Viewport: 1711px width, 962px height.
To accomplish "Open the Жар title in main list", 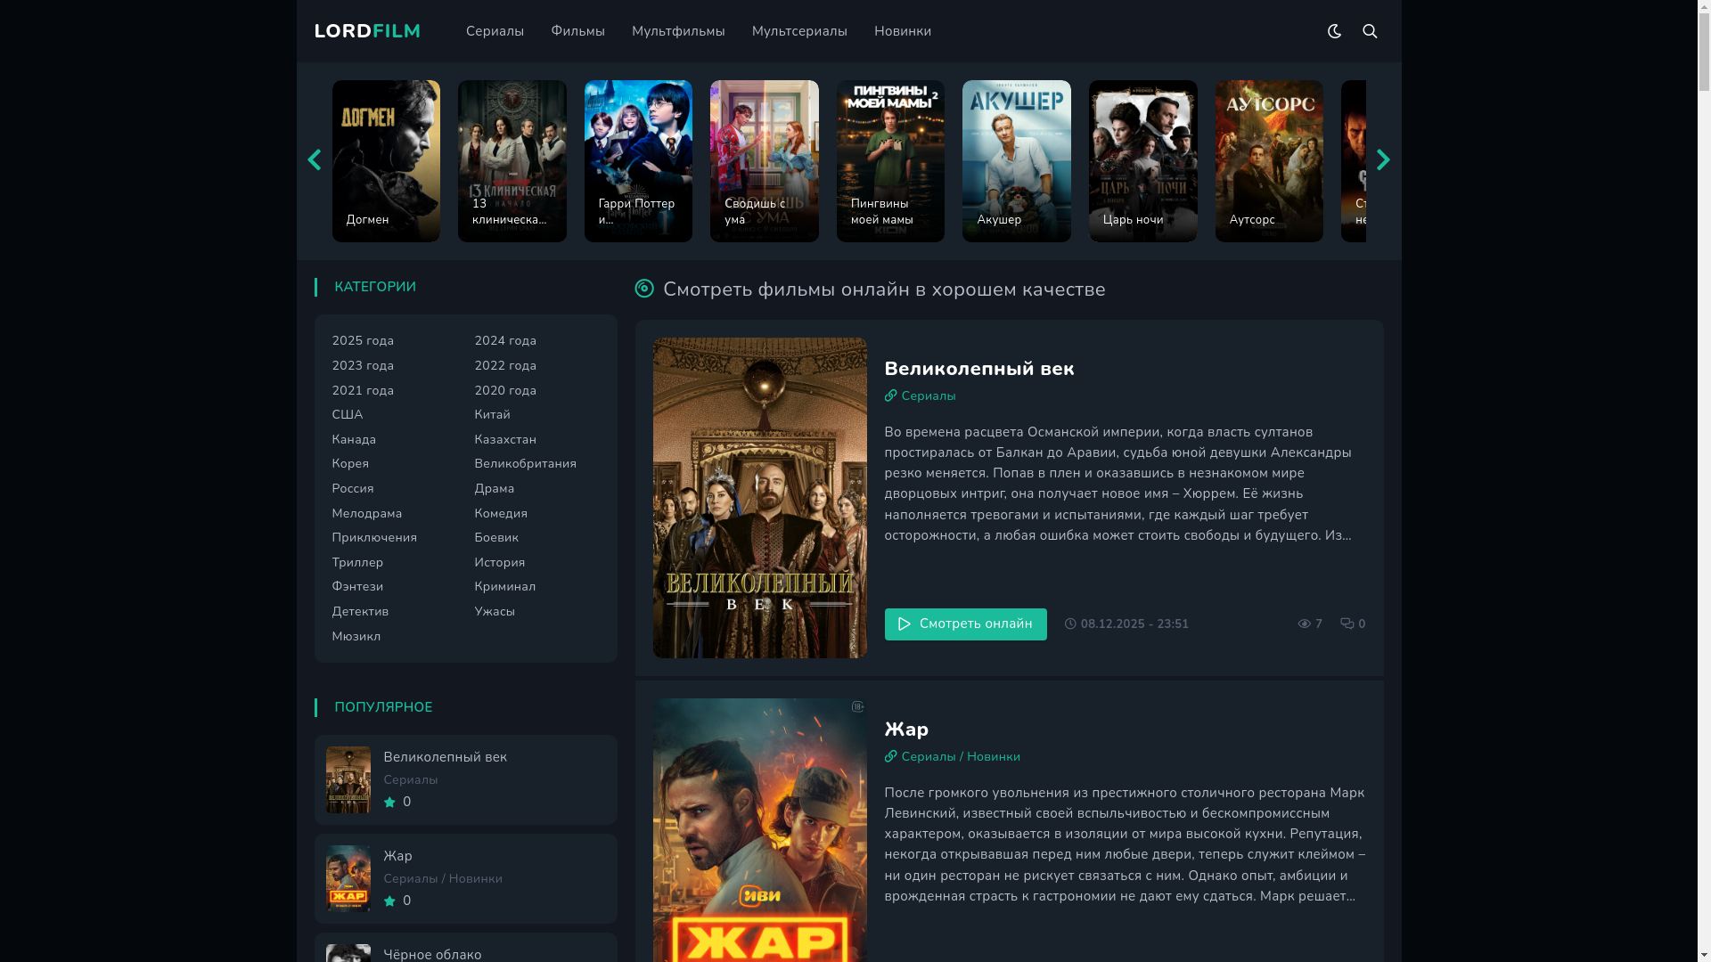I will pyautogui.click(x=906, y=730).
